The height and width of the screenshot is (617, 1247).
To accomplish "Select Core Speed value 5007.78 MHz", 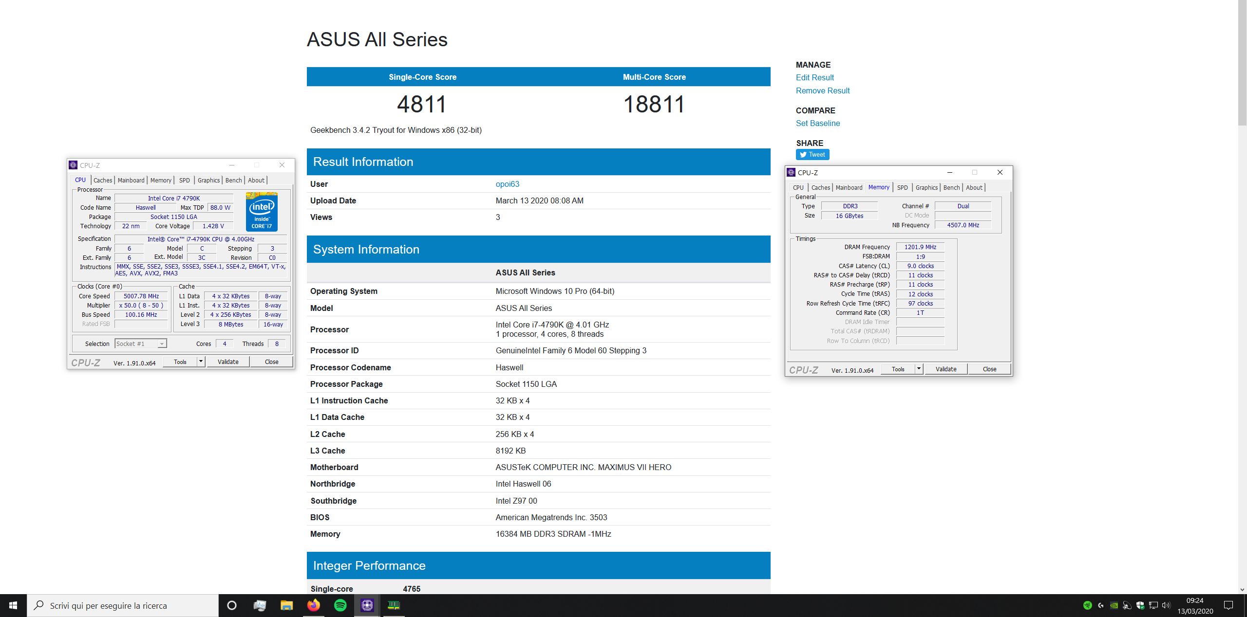I will pos(141,296).
